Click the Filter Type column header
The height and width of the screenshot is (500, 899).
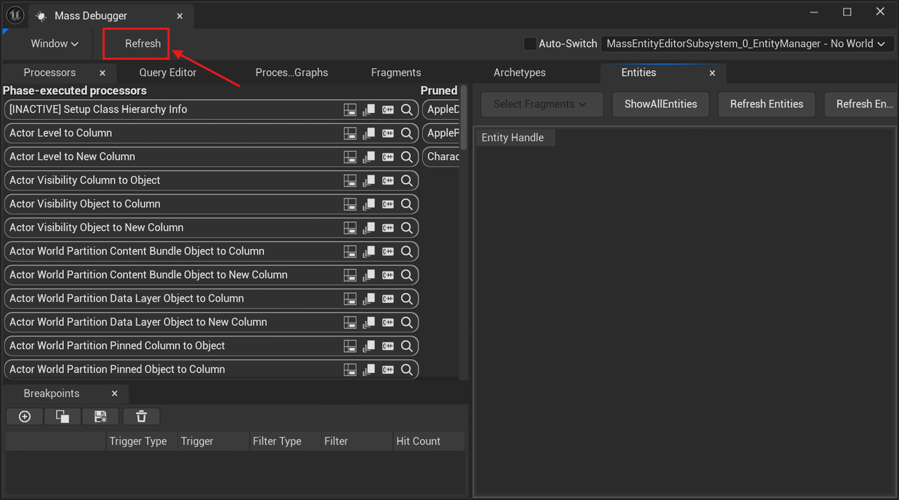pyautogui.click(x=284, y=441)
